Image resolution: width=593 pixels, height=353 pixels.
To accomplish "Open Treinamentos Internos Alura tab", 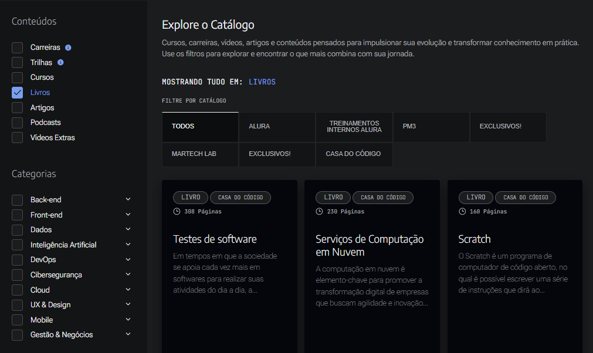I will [354, 127].
